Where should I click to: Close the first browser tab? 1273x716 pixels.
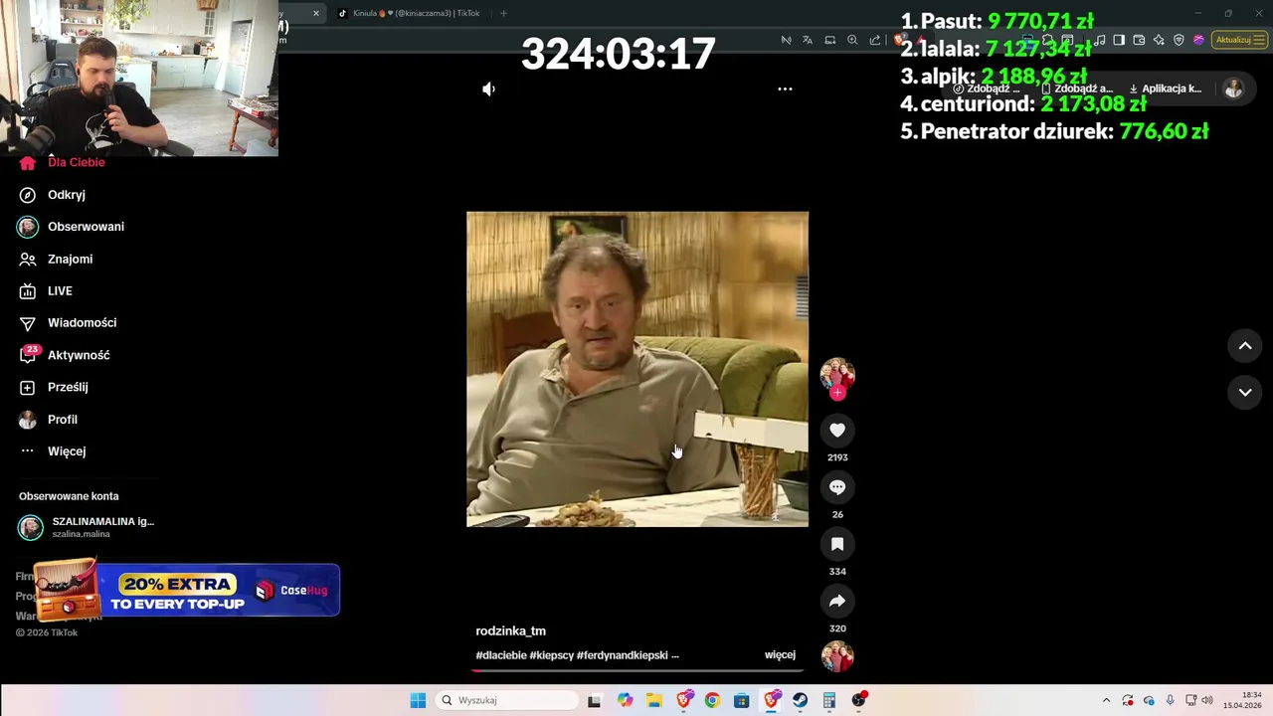(316, 13)
